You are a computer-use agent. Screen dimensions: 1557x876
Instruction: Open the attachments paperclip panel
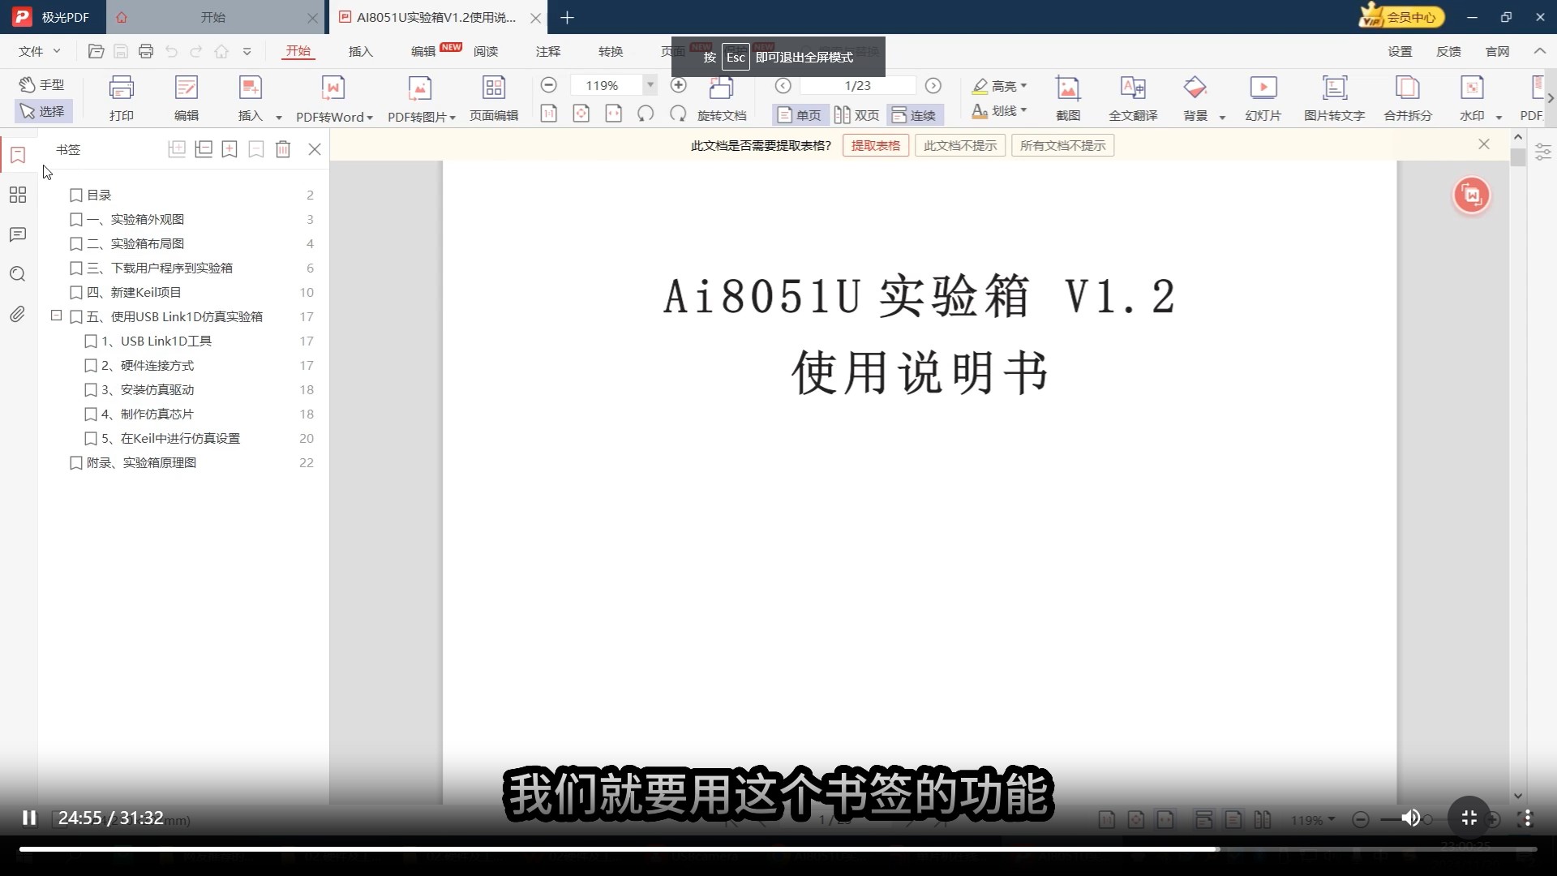coord(17,314)
